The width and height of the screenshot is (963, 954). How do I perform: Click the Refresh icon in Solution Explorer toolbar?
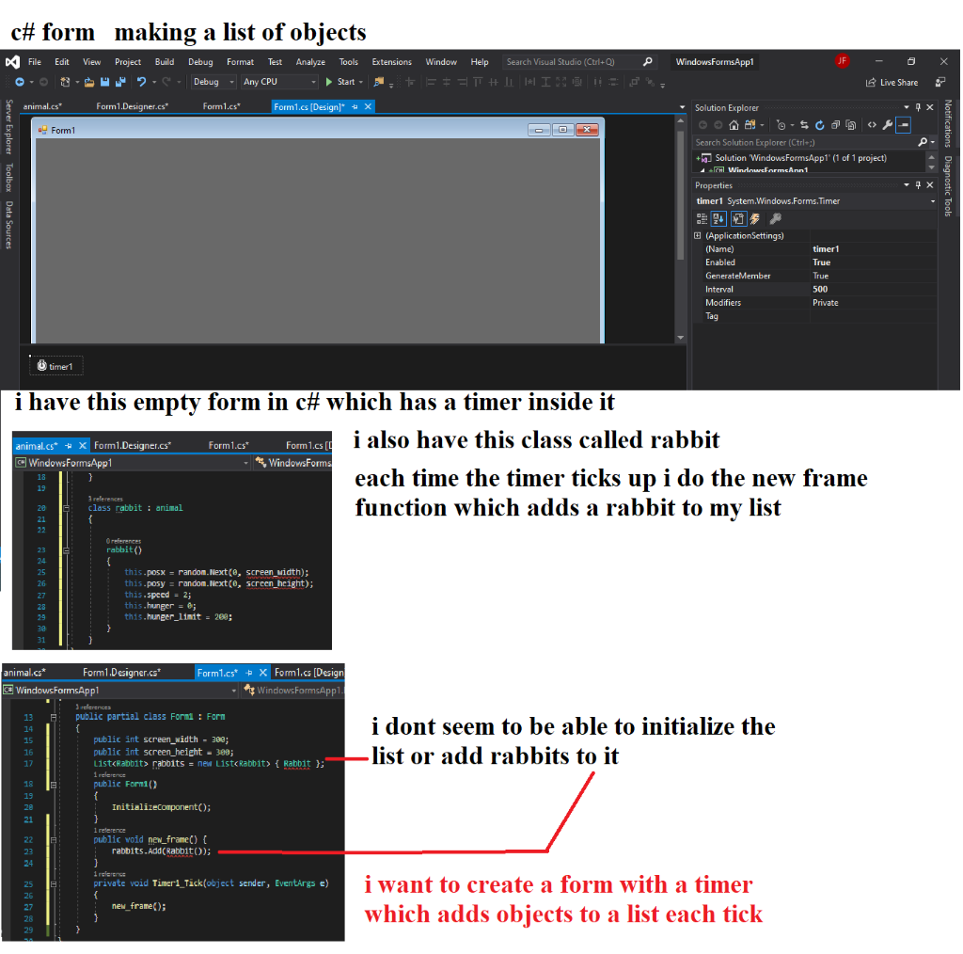820,124
